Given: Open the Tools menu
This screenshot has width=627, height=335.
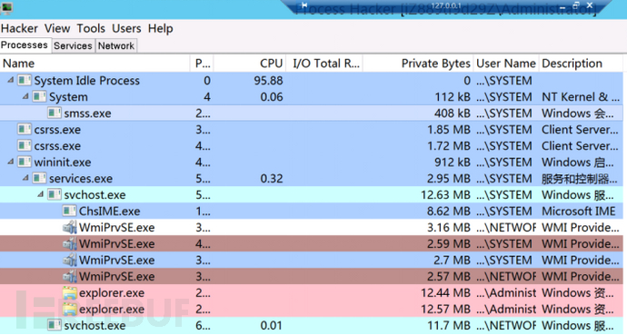Looking at the screenshot, I should tap(91, 28).
